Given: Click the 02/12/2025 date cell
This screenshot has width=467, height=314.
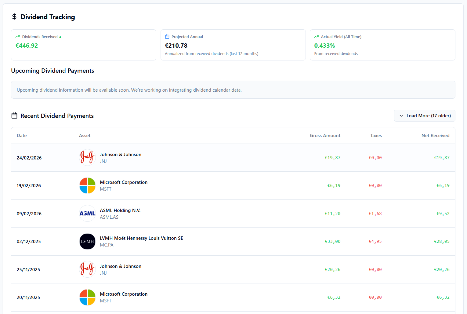Looking at the screenshot, I should pos(29,242).
